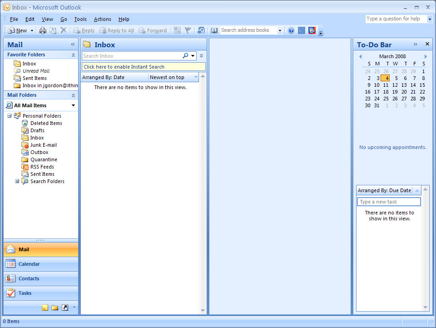Open the All Mail Items dropdown
The width and height of the screenshot is (436, 328).
pyautogui.click(x=73, y=105)
